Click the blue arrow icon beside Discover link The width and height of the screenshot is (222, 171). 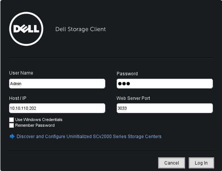point(12,136)
